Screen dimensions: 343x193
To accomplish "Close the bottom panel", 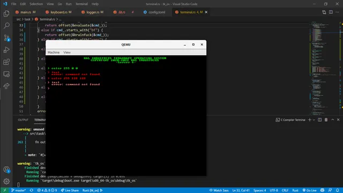I will point(338,120).
